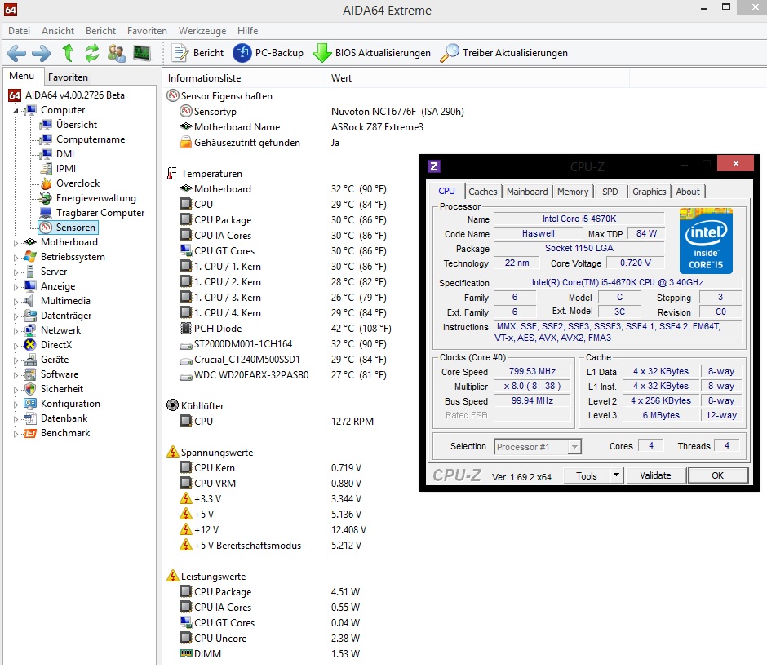Click the blue Back arrow toolbar icon
Image resolution: width=767 pixels, height=672 pixels.
(x=16, y=53)
